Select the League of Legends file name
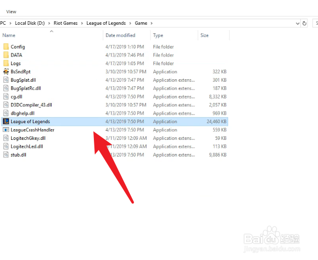The width and height of the screenshot is (318, 260). [30, 122]
